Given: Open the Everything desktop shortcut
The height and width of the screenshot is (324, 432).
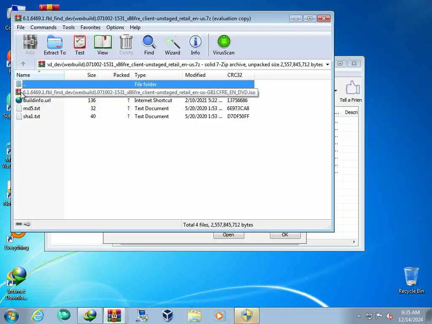Looking at the screenshot, I should (x=16, y=241).
